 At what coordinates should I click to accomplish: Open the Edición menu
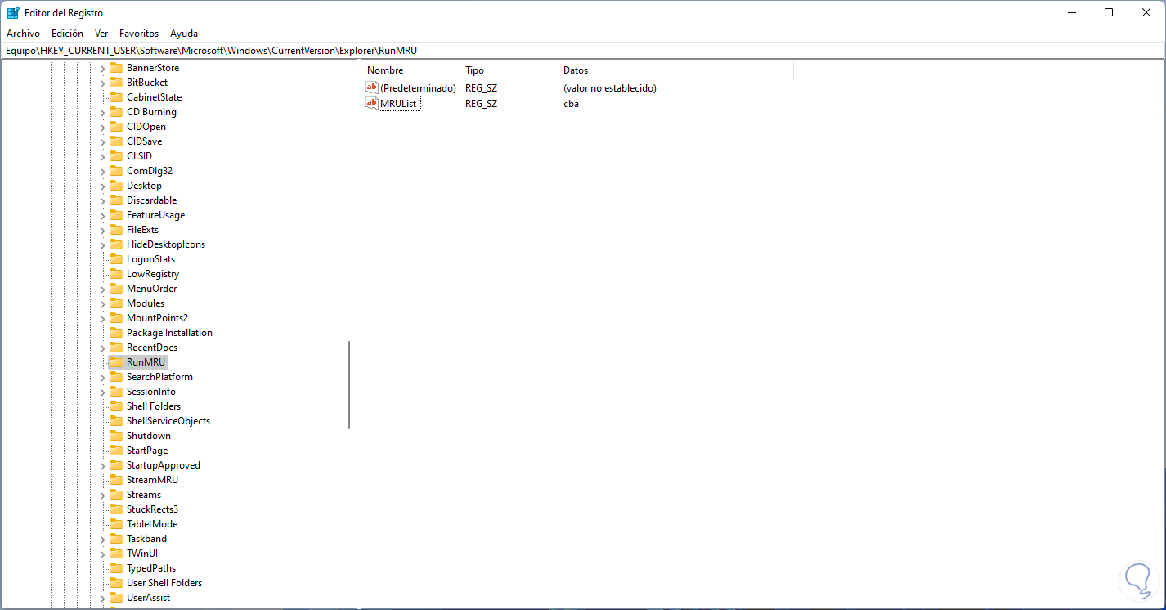67,34
